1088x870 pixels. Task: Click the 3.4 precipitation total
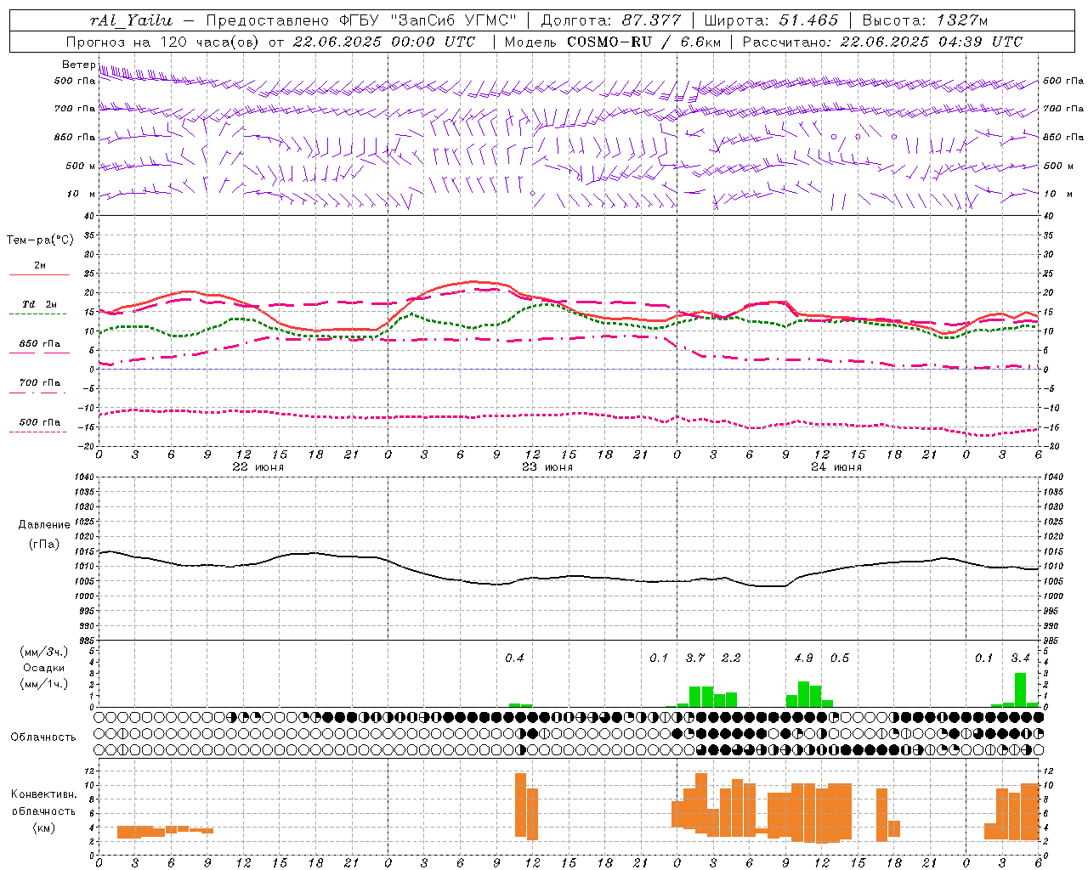pos(1020,658)
